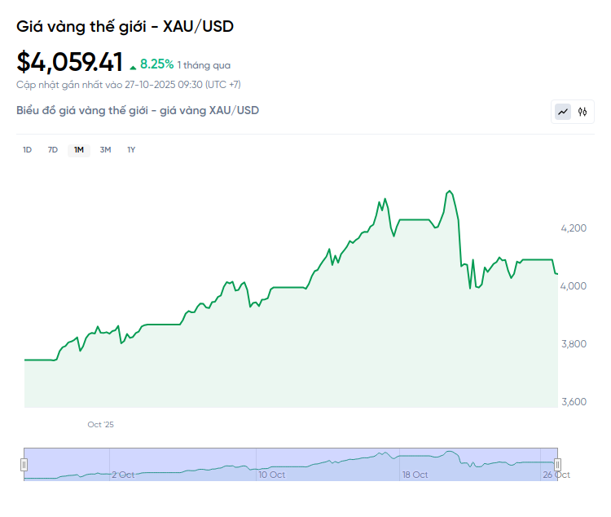Select the 1D time range

(27, 149)
